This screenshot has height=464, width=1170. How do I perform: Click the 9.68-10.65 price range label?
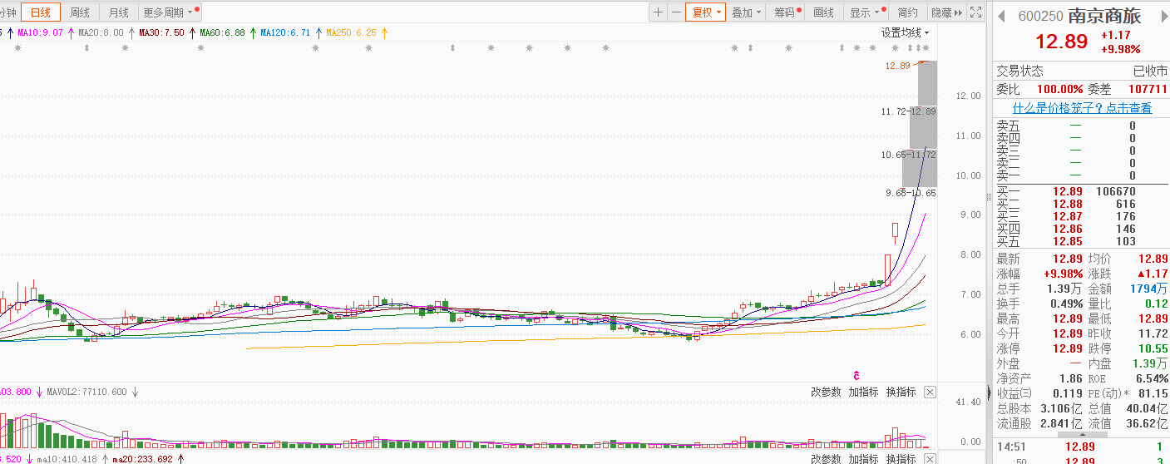(x=911, y=193)
